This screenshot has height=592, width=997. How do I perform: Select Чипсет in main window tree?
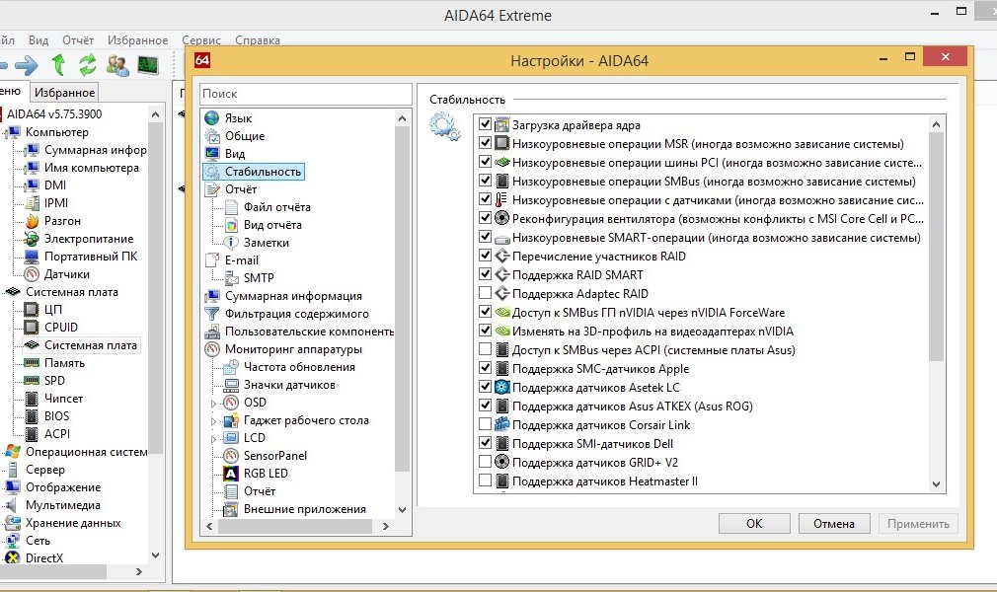pyautogui.click(x=63, y=399)
